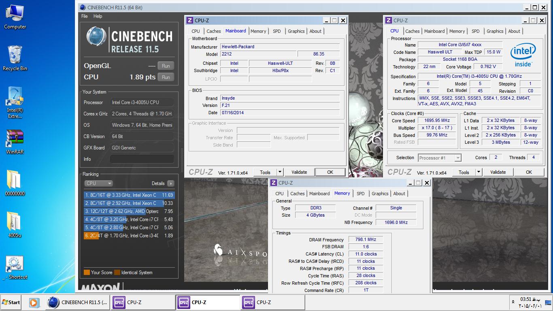Image resolution: width=553 pixels, height=311 pixels.
Task: Switch to Caches tab in bottom CPU-Z window
Action: pos(298,194)
